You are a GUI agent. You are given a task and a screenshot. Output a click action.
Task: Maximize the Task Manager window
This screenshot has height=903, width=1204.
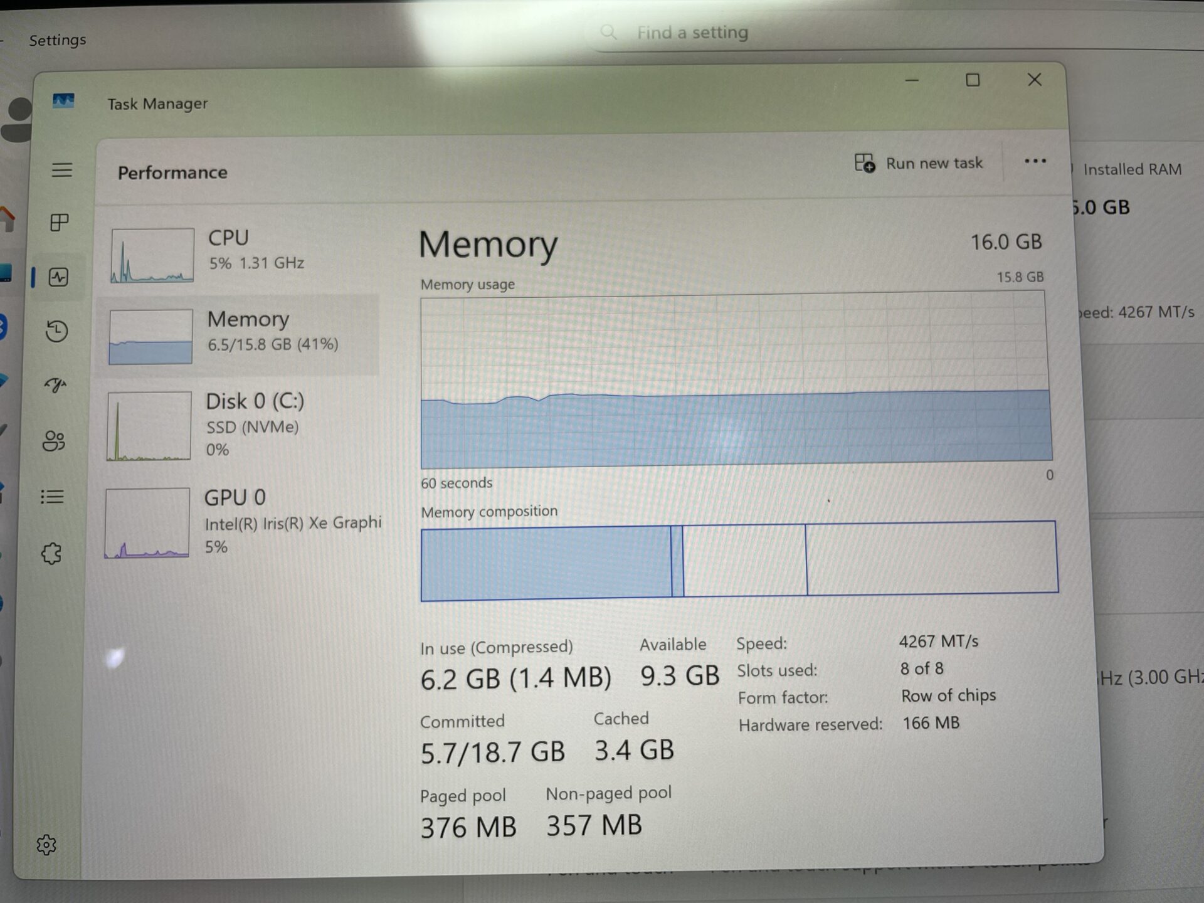(x=973, y=80)
